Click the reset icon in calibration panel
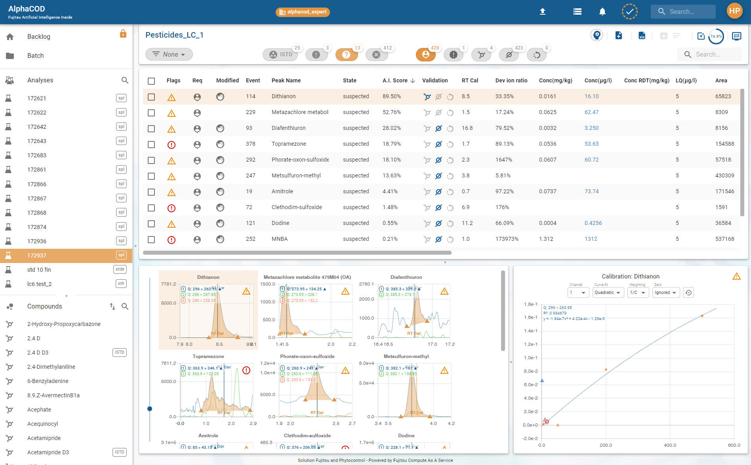The width and height of the screenshot is (751, 465). coord(688,293)
